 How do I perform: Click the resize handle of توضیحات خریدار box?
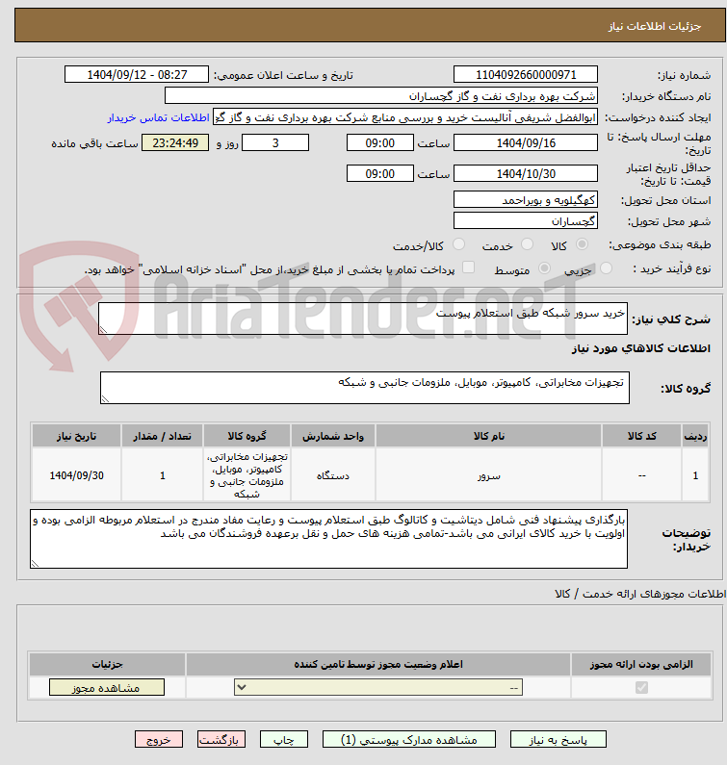pos(35,564)
